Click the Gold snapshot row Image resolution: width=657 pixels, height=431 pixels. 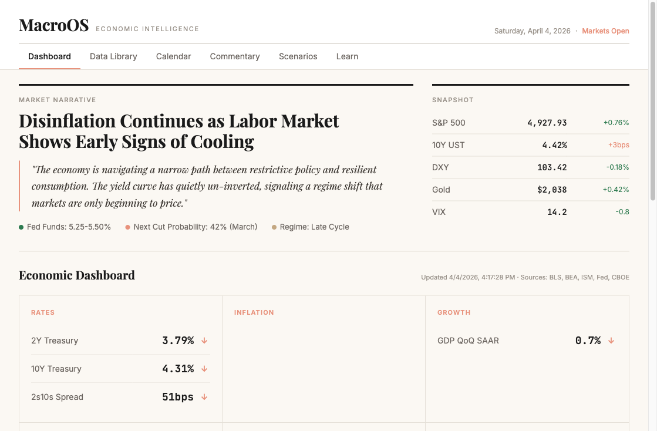point(530,190)
